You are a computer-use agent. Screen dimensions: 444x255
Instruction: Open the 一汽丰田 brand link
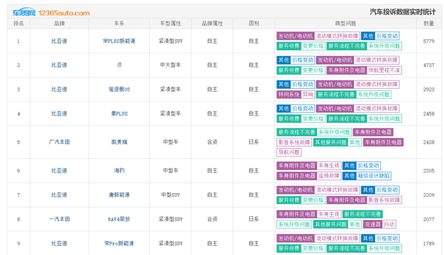59,219
